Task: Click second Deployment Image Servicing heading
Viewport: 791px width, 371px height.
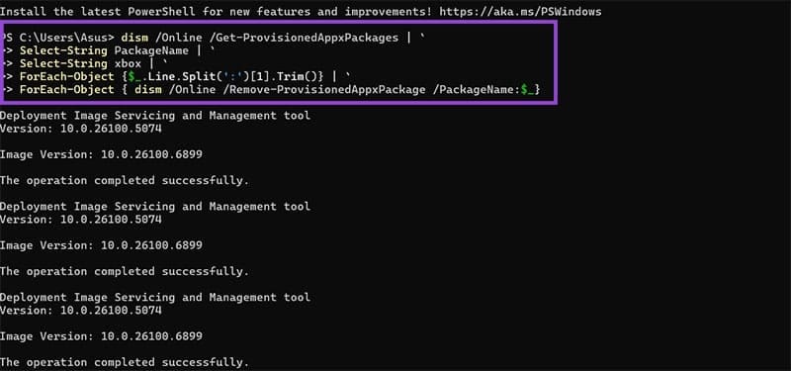Action: (x=155, y=207)
